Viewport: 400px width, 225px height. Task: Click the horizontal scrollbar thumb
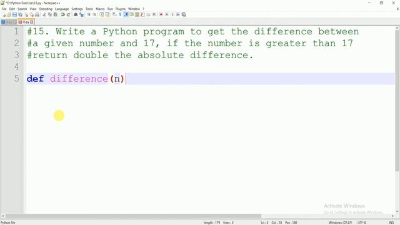(133, 216)
